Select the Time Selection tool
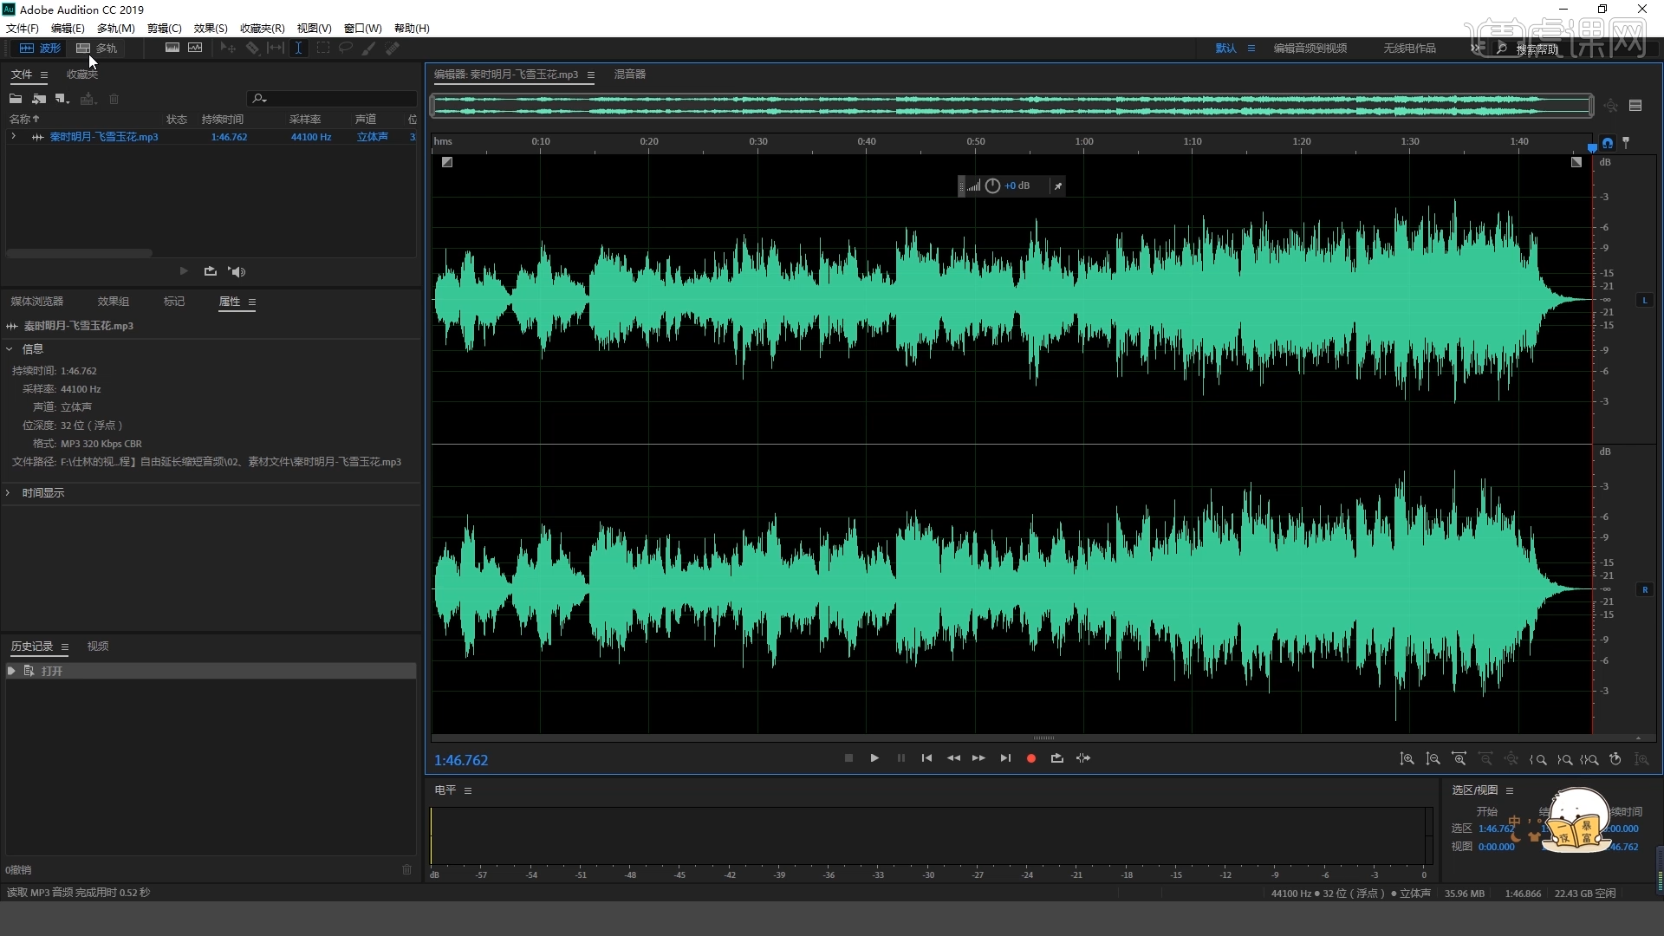This screenshot has height=936, width=1664. coord(298,49)
